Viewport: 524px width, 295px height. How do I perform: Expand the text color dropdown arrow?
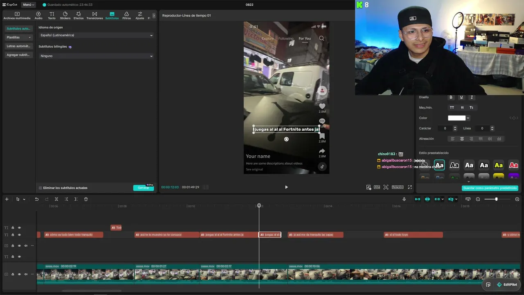tap(468, 118)
